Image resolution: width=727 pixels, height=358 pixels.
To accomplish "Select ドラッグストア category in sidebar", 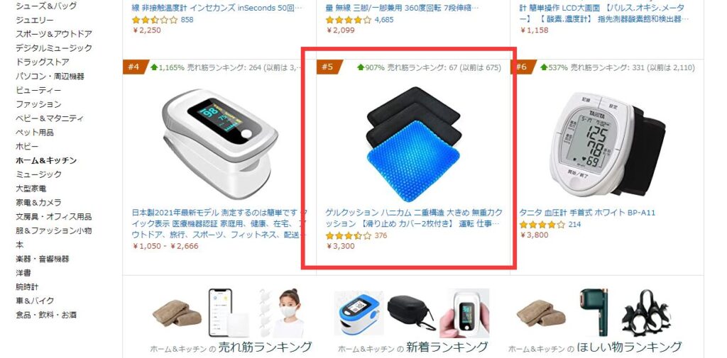I will [42, 62].
